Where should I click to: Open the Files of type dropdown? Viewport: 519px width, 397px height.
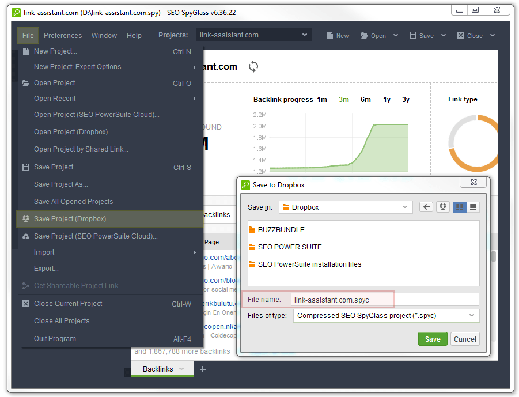tap(387, 316)
